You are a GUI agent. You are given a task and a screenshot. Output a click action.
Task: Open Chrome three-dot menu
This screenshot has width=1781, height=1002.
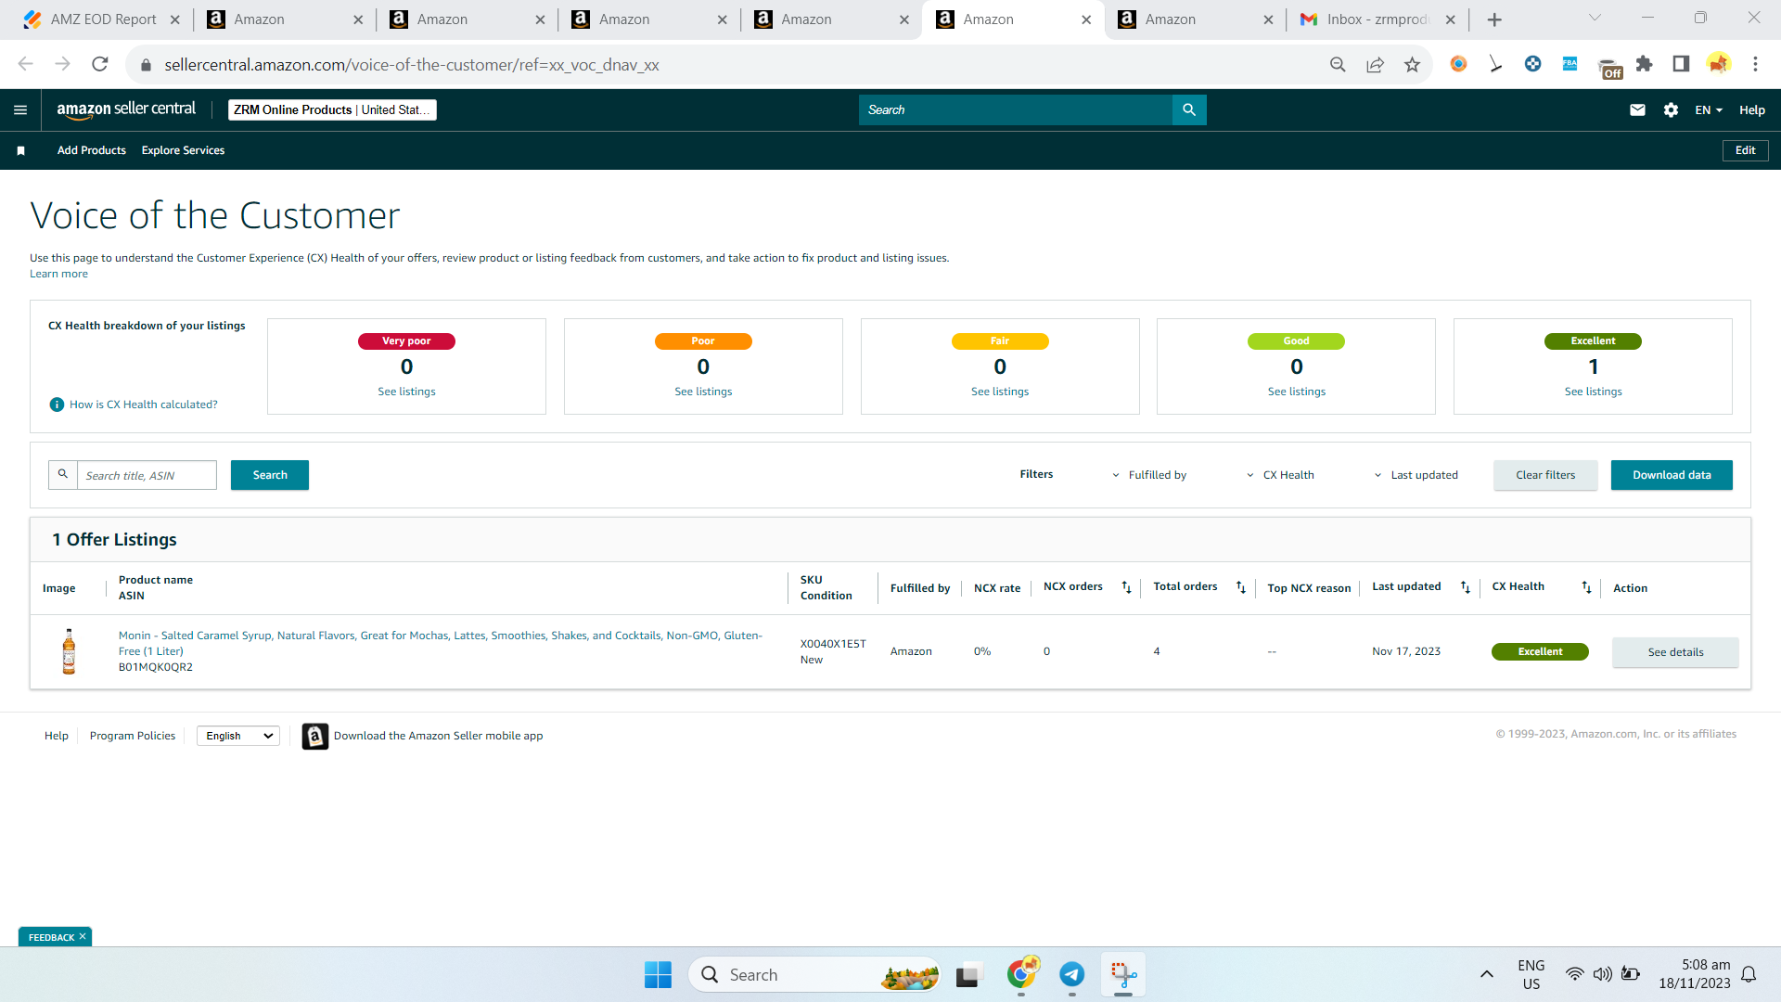(x=1755, y=64)
